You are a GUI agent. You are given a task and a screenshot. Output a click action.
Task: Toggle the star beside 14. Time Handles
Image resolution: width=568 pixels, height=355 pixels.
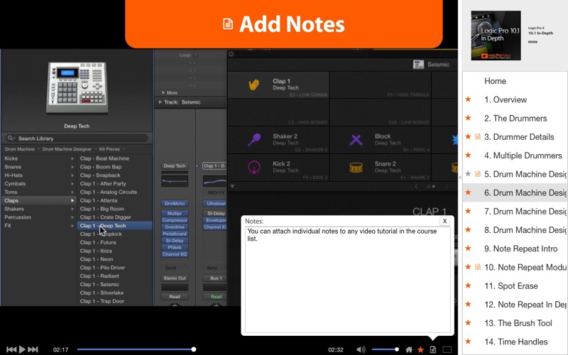coord(468,342)
